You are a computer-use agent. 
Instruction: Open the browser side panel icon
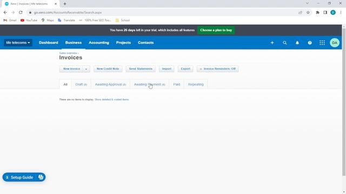click(325, 12)
